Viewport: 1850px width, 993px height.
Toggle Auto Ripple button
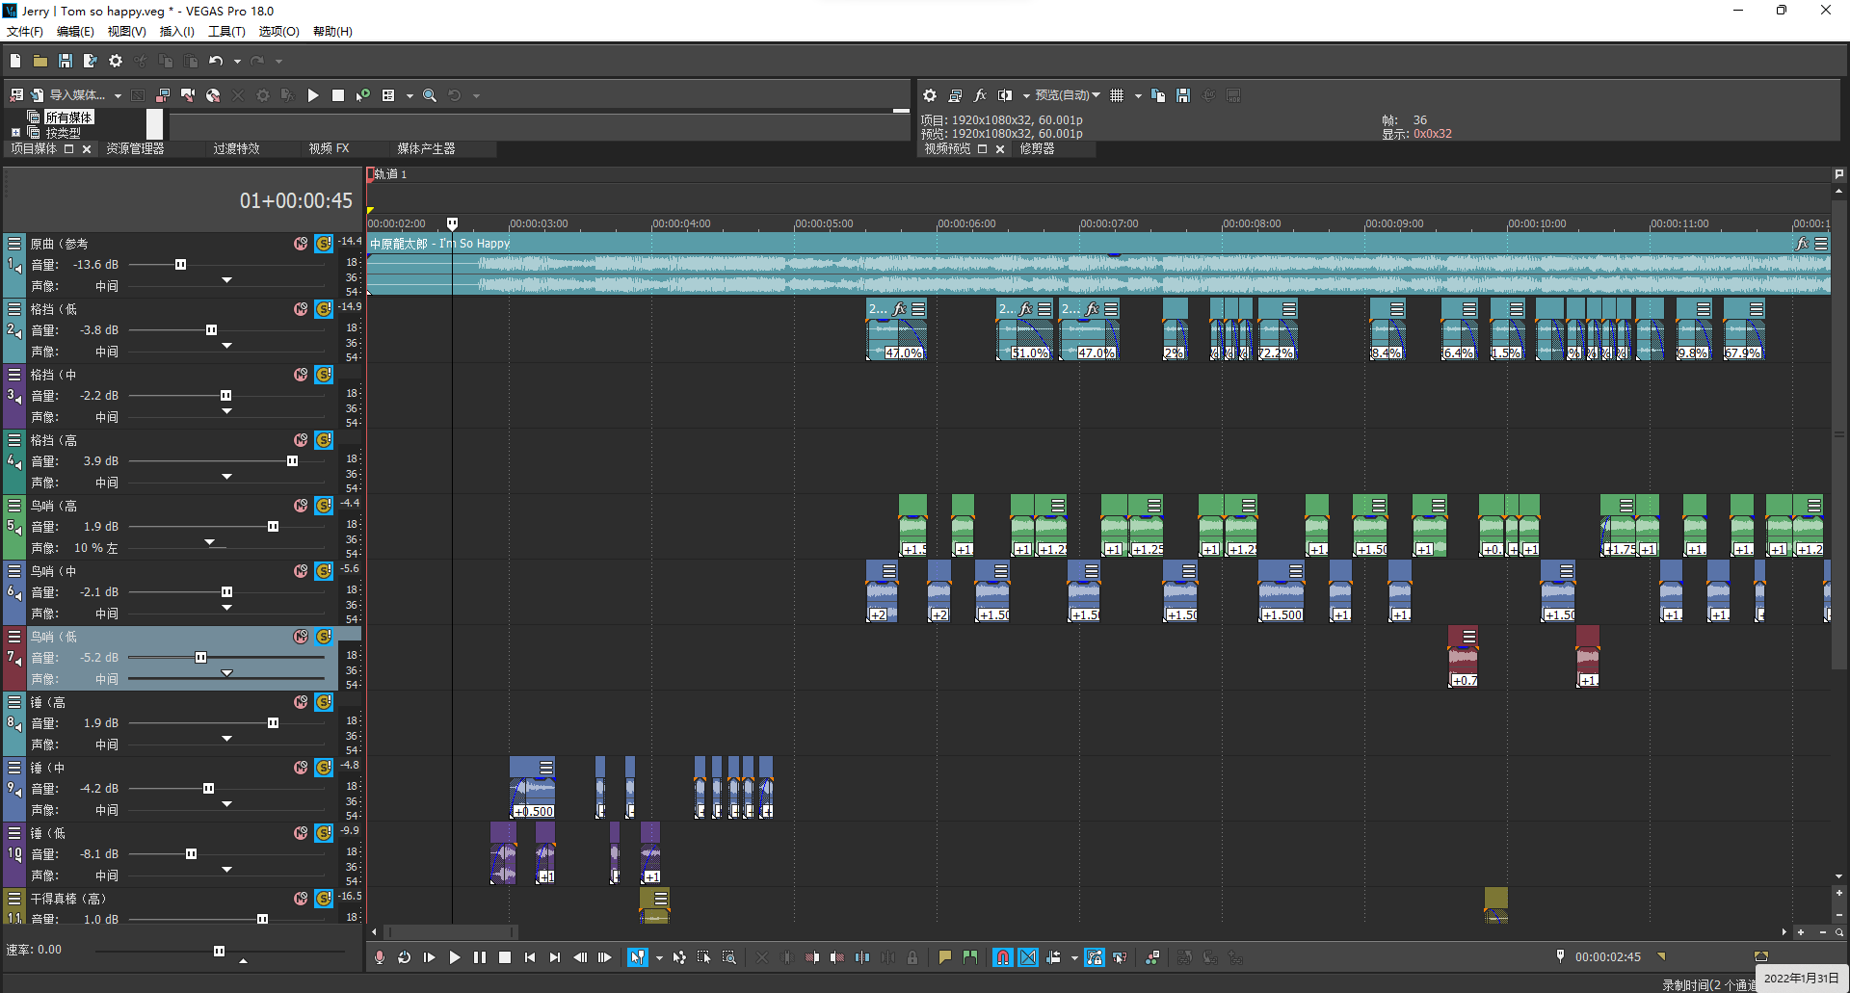point(1053,957)
